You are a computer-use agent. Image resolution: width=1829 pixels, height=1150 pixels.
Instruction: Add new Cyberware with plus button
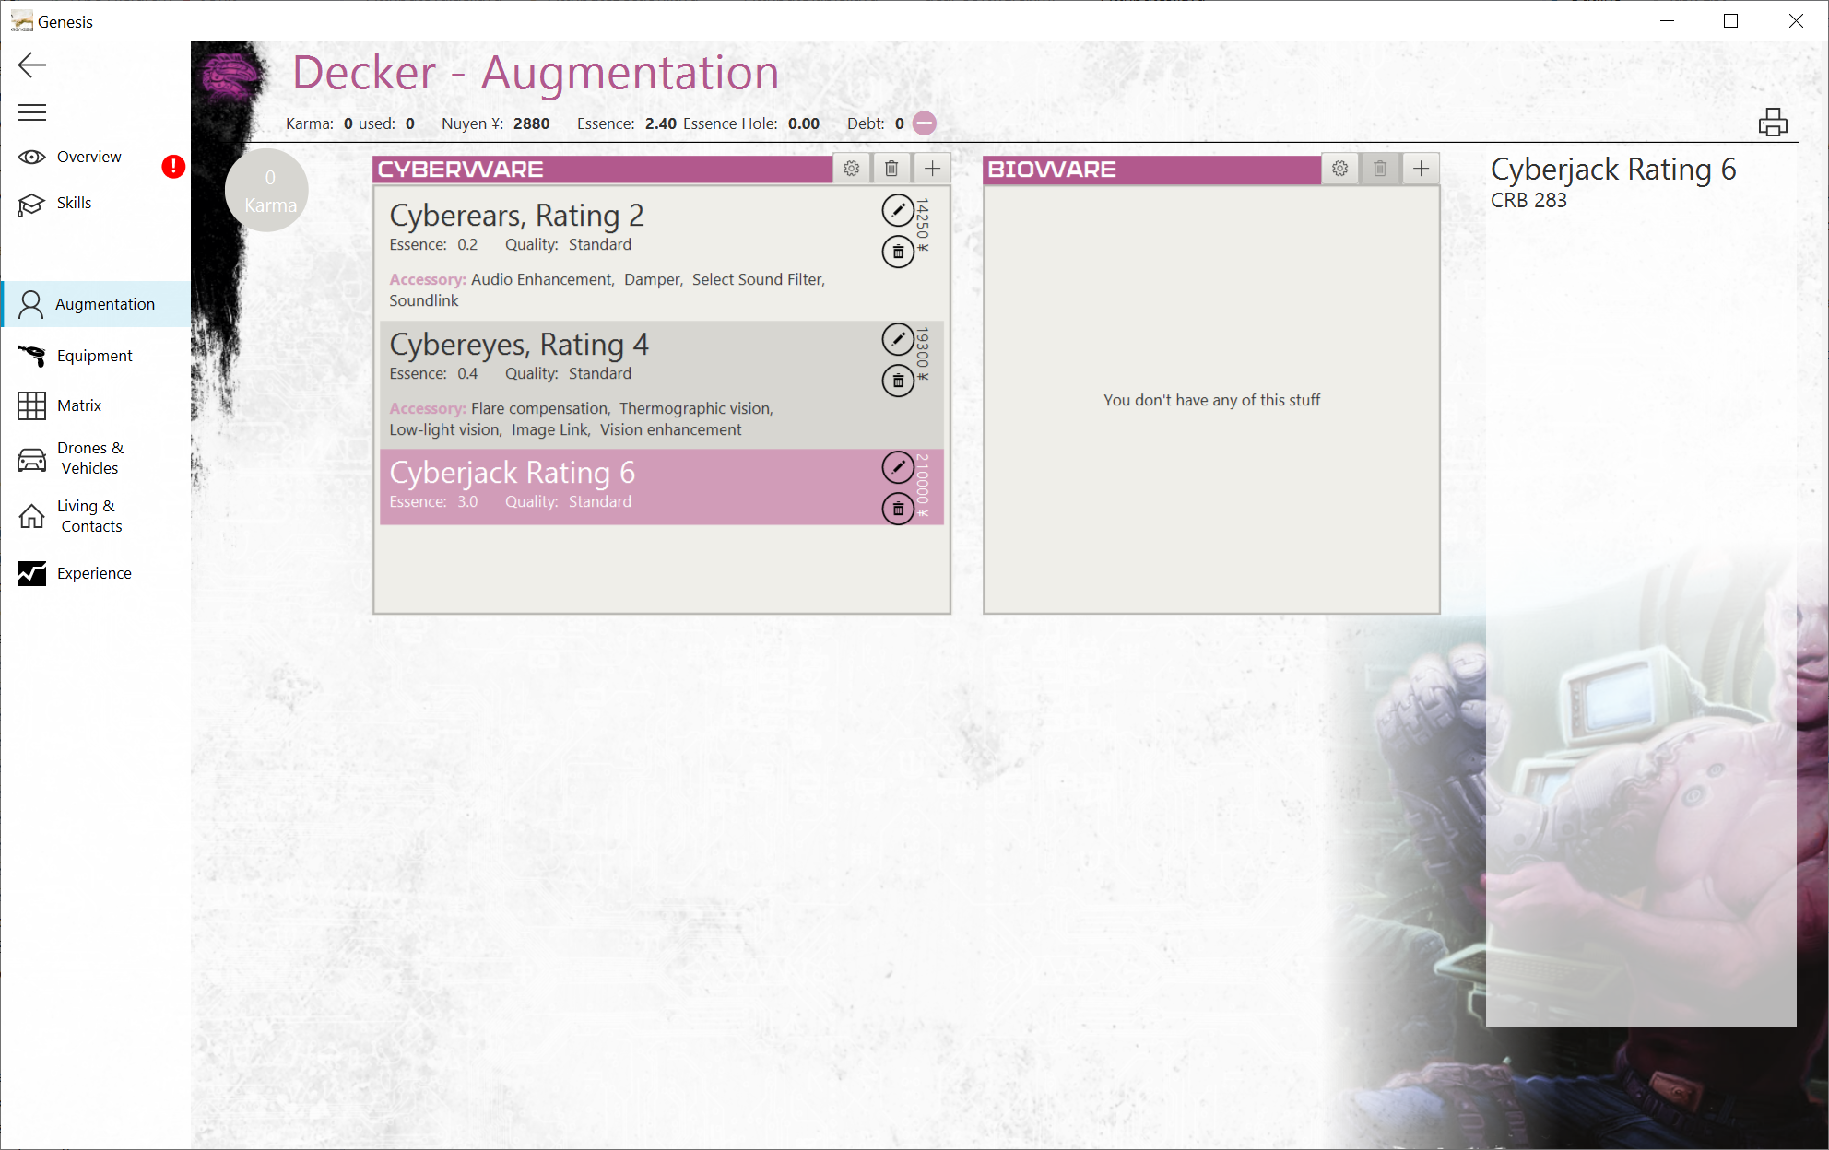tap(932, 168)
